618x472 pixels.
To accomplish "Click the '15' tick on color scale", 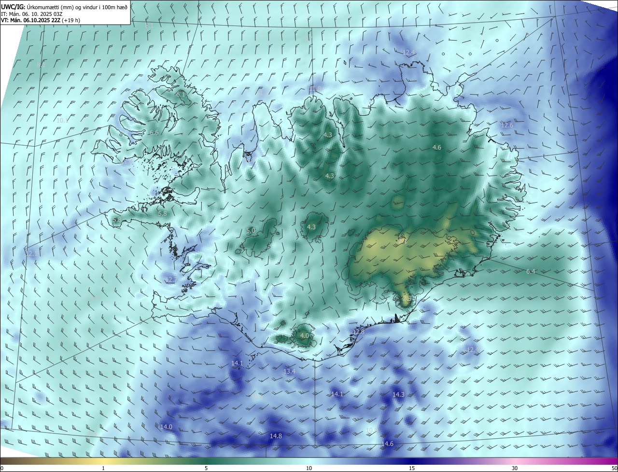I will click(x=412, y=468).
